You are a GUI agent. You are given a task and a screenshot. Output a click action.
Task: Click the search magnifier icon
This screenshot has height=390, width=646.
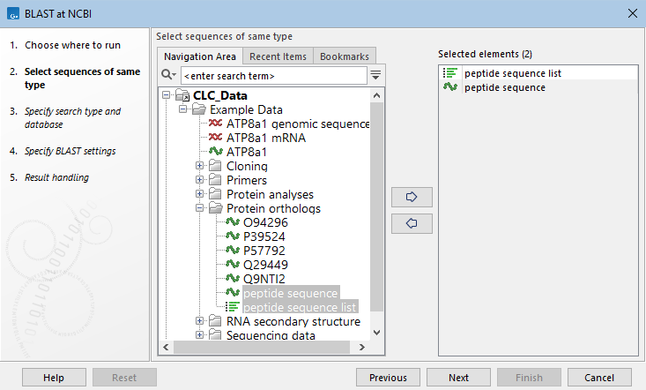point(169,76)
